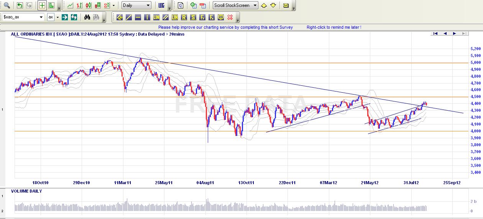
Task: Toggle the LOG scale button
Action: pos(162,5)
